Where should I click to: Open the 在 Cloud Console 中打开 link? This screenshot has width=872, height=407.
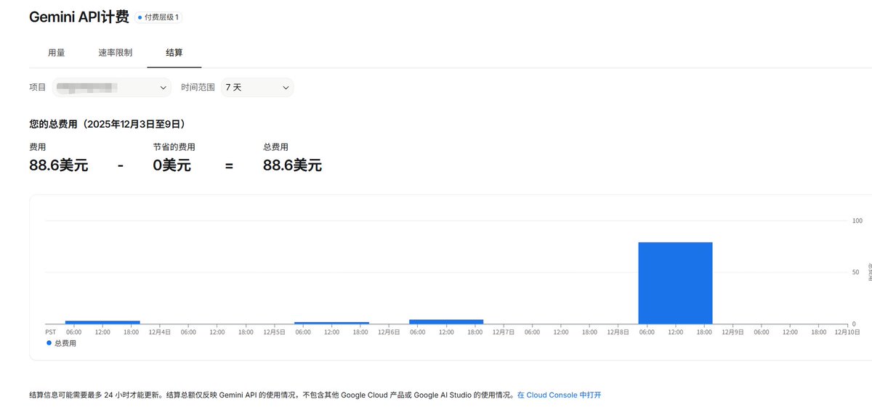pyautogui.click(x=559, y=395)
